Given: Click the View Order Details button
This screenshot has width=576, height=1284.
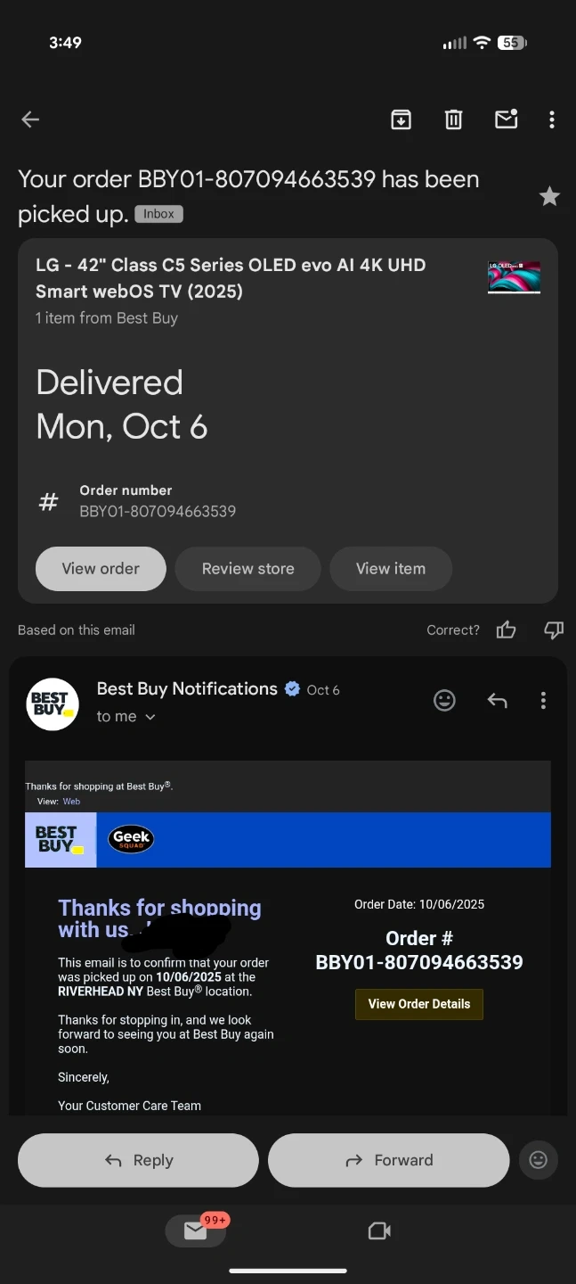Looking at the screenshot, I should point(419,1004).
